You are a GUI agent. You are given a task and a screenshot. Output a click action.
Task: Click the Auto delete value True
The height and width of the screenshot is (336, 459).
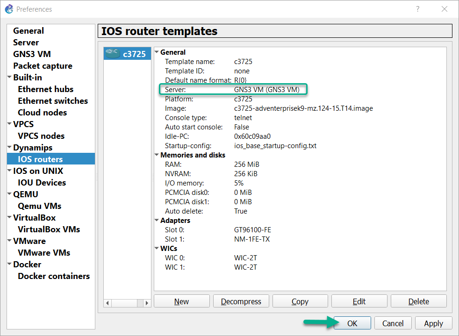coord(240,211)
